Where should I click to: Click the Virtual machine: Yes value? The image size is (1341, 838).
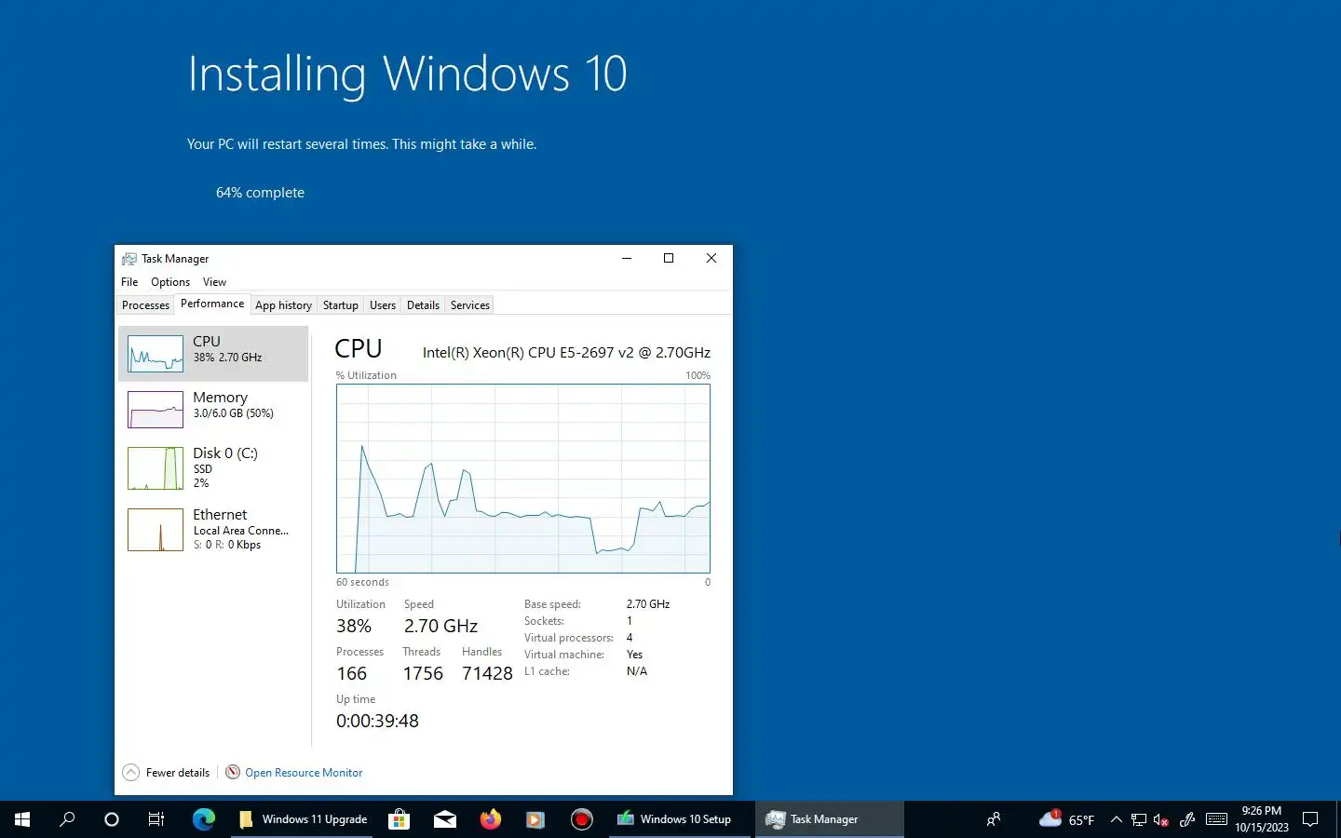pos(634,655)
